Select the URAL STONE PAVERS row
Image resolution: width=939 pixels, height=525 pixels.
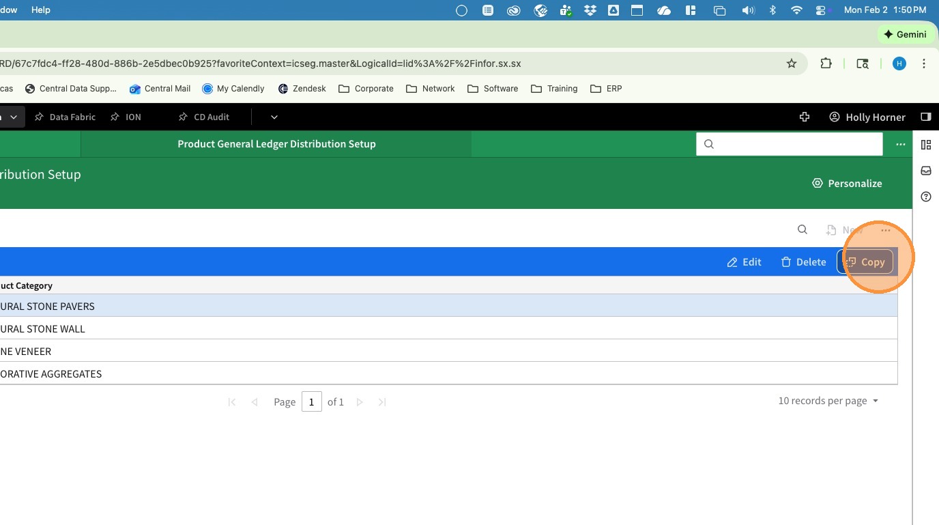tap(448, 306)
